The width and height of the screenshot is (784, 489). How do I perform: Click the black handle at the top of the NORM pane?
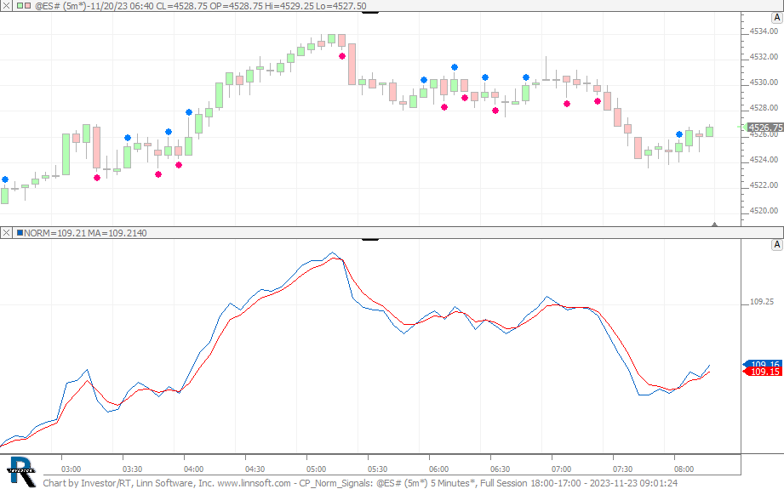pos(370,239)
